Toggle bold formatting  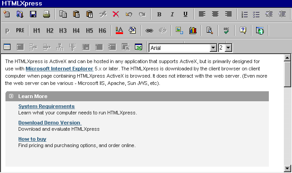point(159,14)
